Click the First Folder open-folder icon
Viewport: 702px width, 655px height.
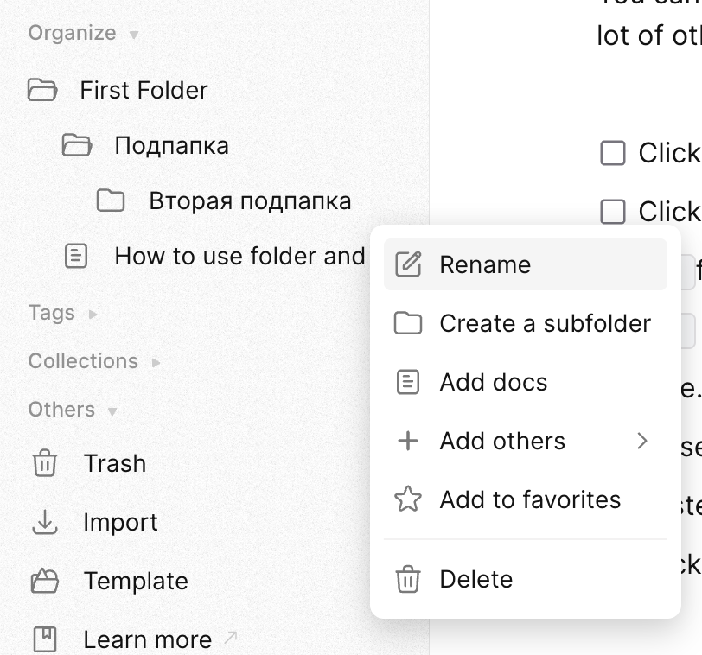42,90
